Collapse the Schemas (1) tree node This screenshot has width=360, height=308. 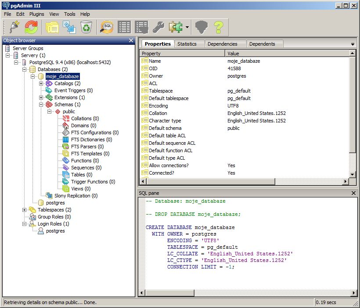point(41,104)
